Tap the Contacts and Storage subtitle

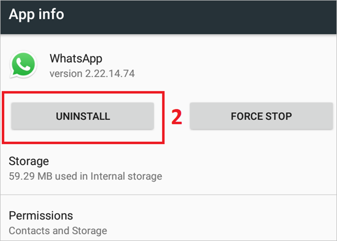[58, 231]
